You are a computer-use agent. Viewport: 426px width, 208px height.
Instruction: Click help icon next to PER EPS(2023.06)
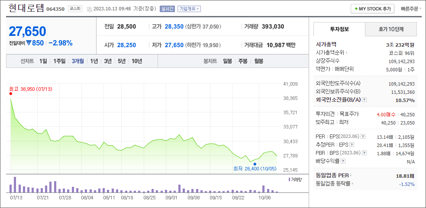(363, 136)
